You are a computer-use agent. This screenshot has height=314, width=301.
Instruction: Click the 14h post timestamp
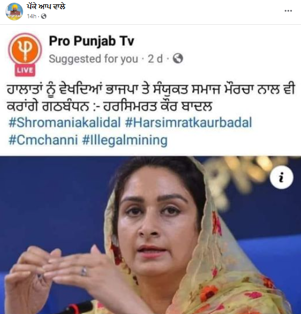(x=32, y=16)
